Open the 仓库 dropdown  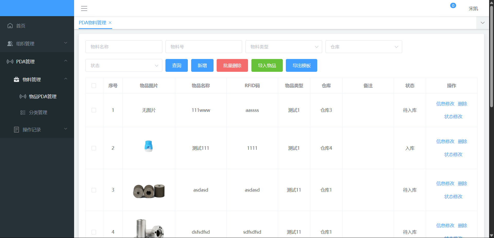364,47
